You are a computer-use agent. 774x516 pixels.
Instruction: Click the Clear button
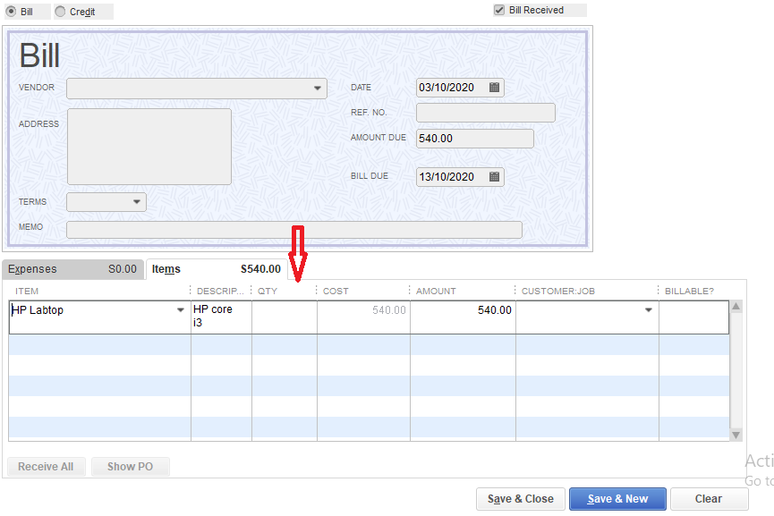coord(709,499)
